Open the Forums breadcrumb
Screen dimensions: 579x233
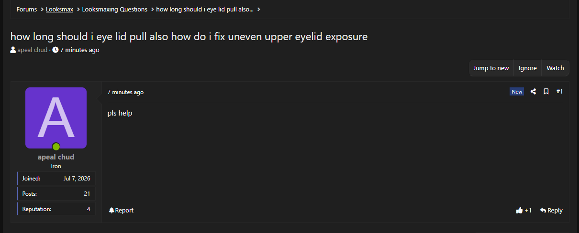(26, 10)
